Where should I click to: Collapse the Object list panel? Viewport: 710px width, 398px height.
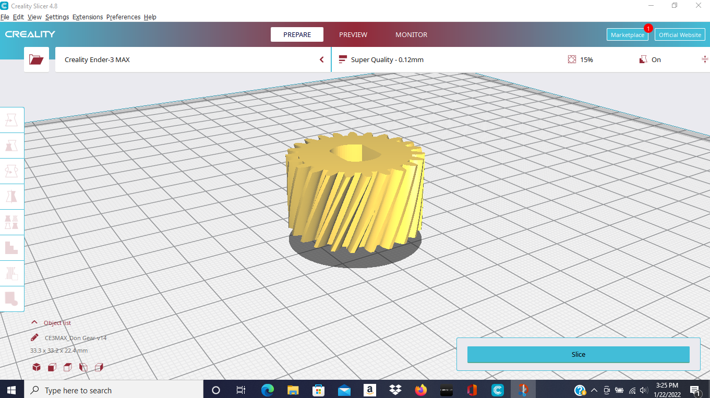coord(34,322)
